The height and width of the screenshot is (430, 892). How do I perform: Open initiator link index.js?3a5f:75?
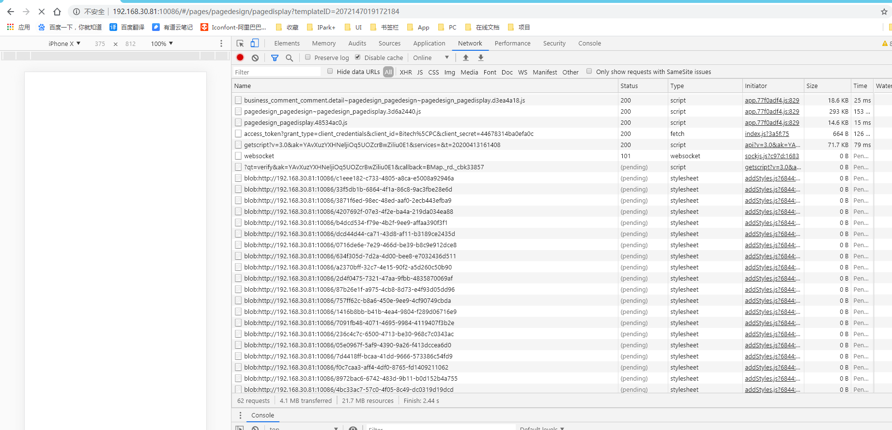767,134
